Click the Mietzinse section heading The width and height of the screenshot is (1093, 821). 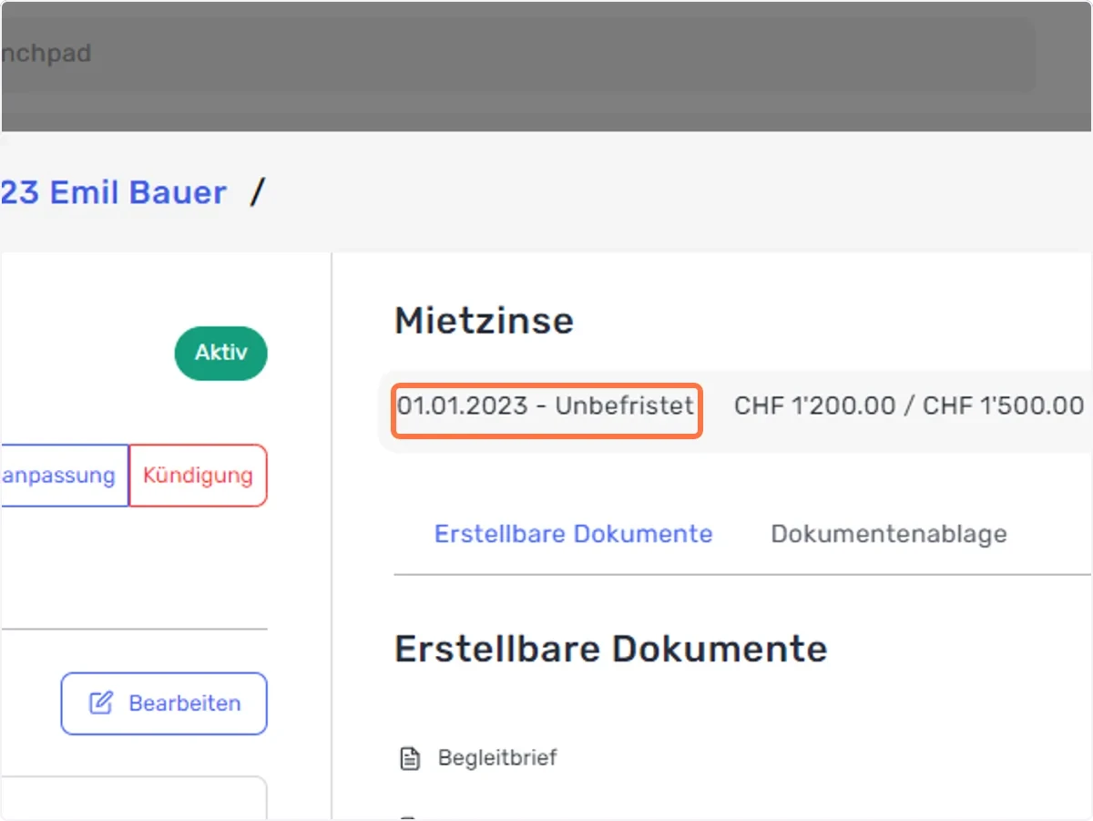pos(485,321)
